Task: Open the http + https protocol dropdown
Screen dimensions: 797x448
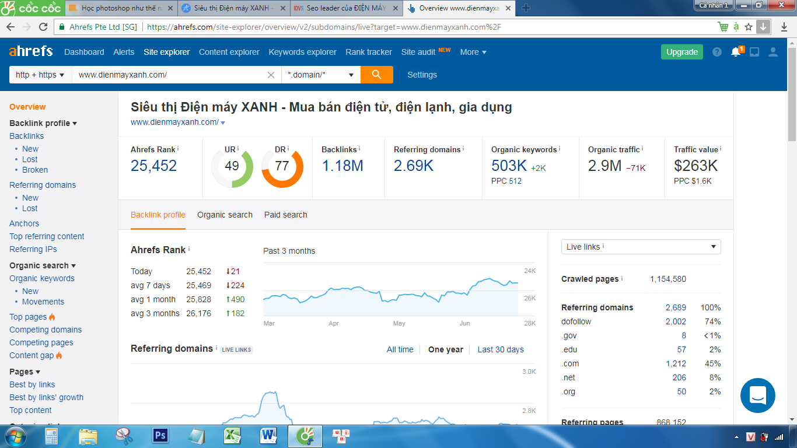Action: point(40,75)
